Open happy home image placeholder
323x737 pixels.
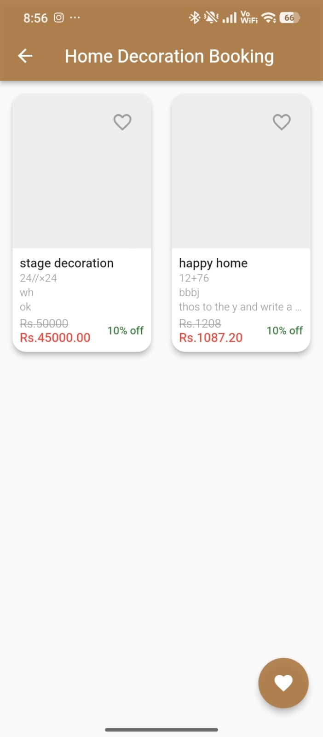[x=241, y=180]
